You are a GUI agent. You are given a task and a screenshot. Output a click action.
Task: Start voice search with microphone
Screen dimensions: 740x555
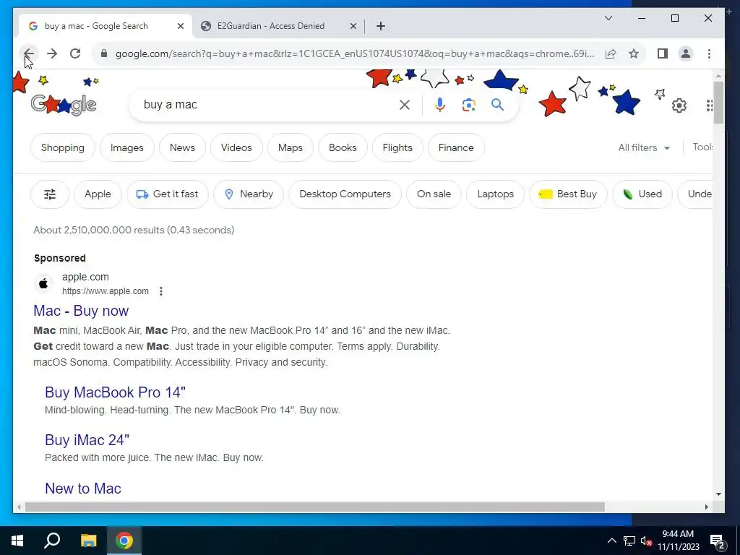pyautogui.click(x=440, y=105)
